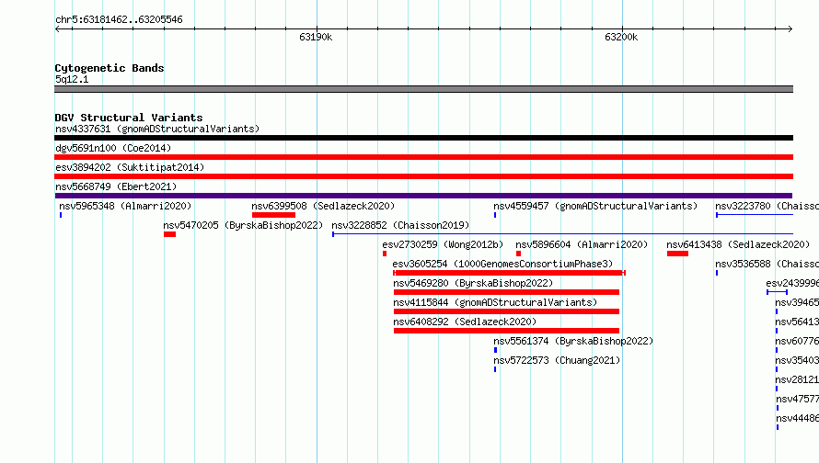Screen dimensions: 819x463
Task: Select the red nsv4115844 variant bar
Action: (x=507, y=311)
